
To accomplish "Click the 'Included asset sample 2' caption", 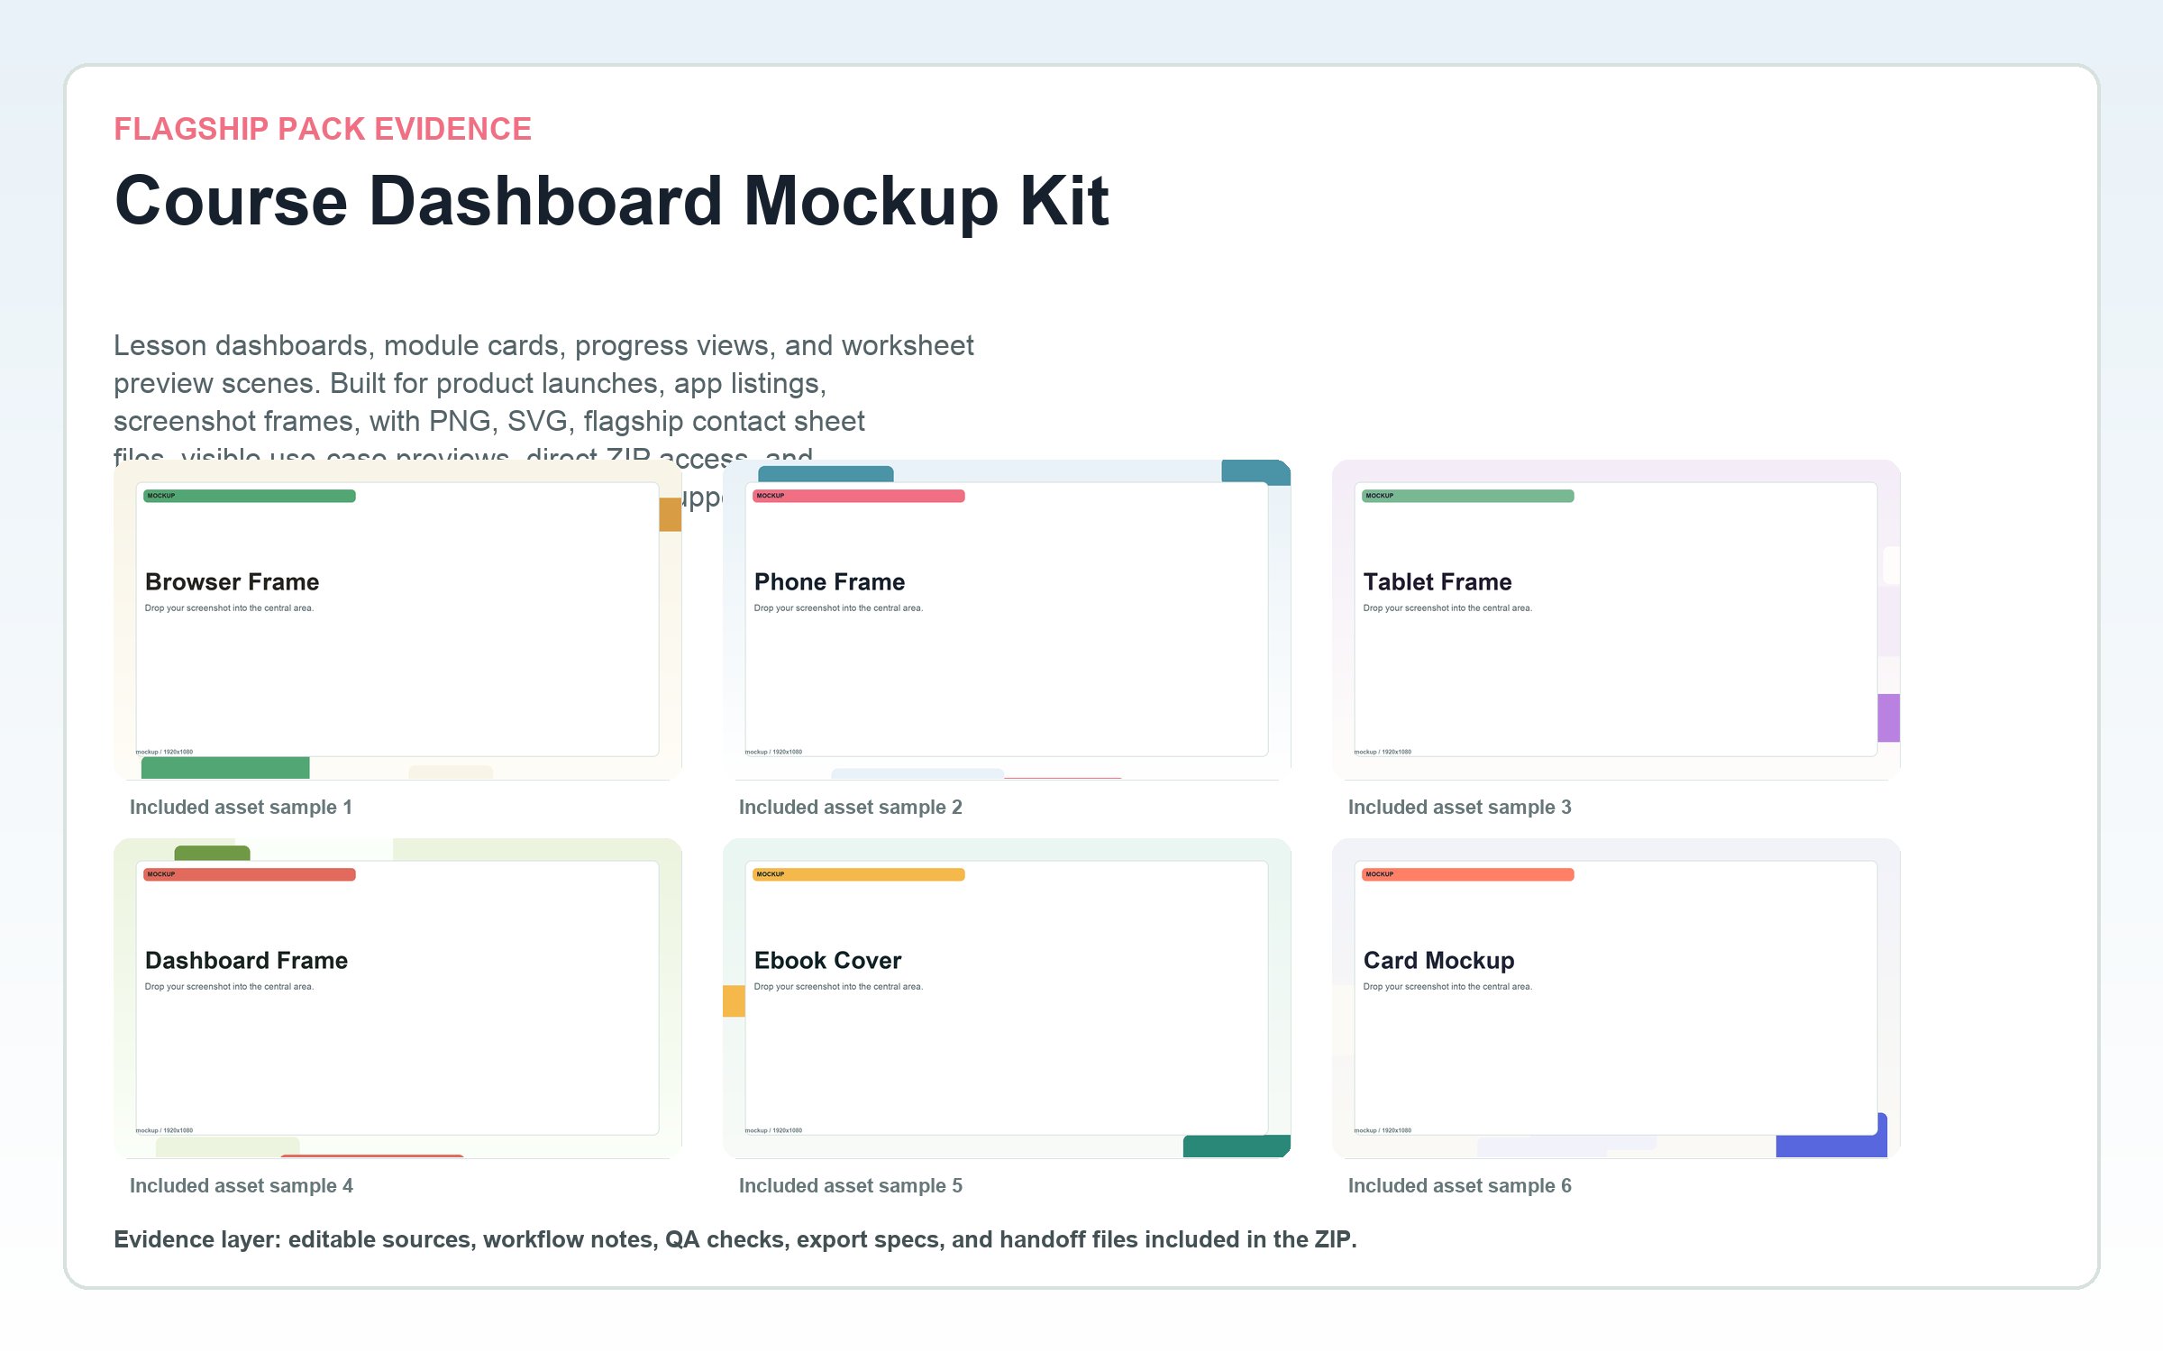I will click(x=851, y=808).
